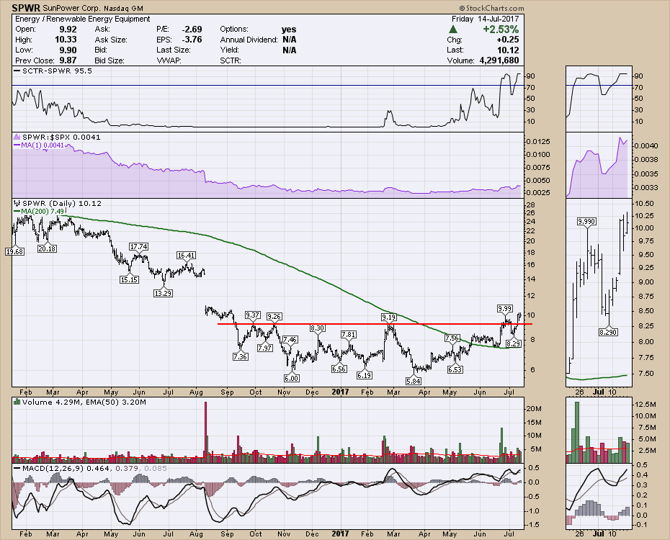Select the High value 10.33
670x540 pixels.
(66, 40)
